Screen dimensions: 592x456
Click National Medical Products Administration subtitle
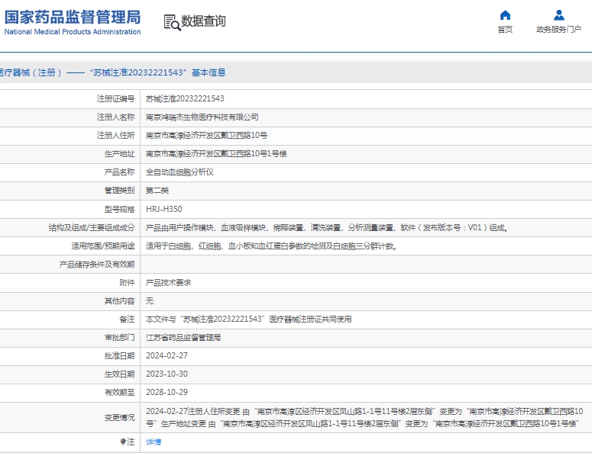[73, 32]
